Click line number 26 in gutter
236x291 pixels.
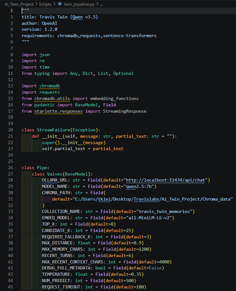pyautogui.click(x=10, y=168)
